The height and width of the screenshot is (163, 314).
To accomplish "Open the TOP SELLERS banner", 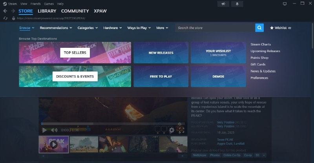I will pos(75,53).
